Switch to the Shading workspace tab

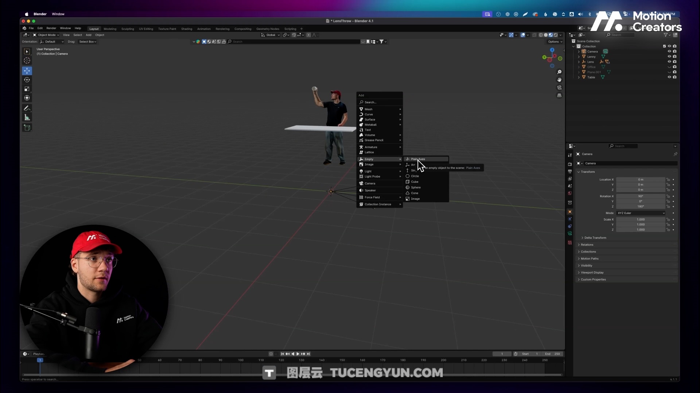(187, 29)
